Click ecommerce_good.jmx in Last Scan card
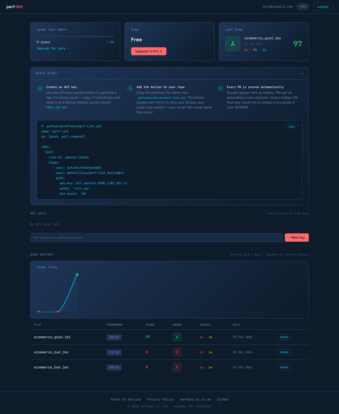339x414 pixels. [262, 38]
